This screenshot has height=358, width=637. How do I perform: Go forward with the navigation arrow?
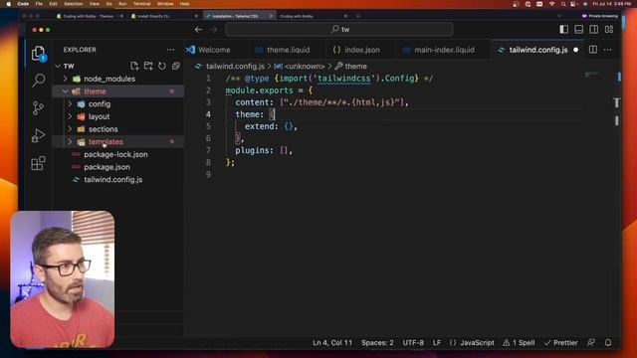tap(214, 29)
